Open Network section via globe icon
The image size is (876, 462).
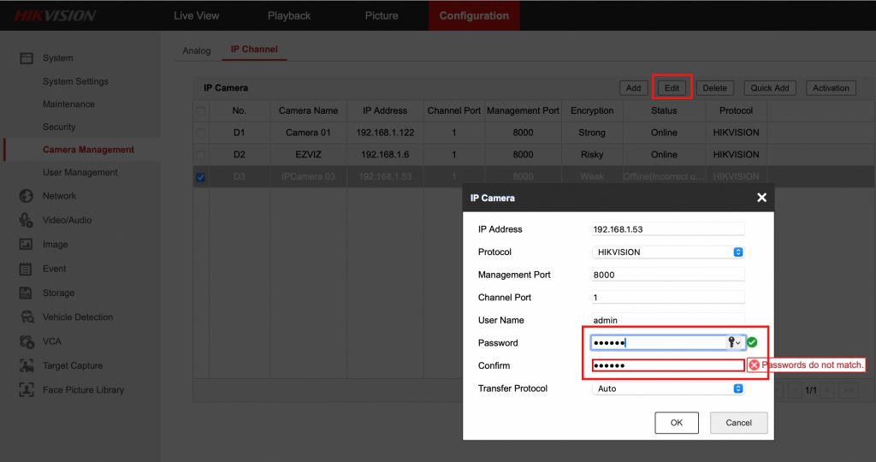[x=27, y=196]
